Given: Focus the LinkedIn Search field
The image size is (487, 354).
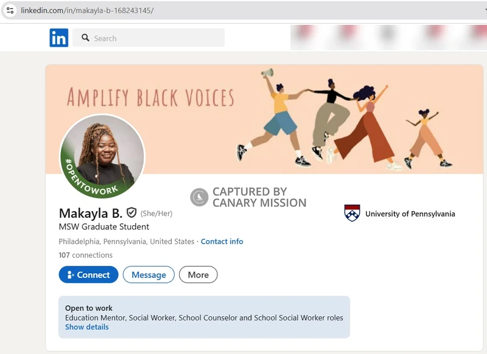Looking at the screenshot, I should click(x=149, y=38).
